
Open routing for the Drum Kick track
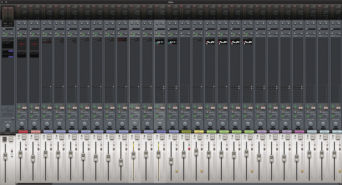[44, 23]
